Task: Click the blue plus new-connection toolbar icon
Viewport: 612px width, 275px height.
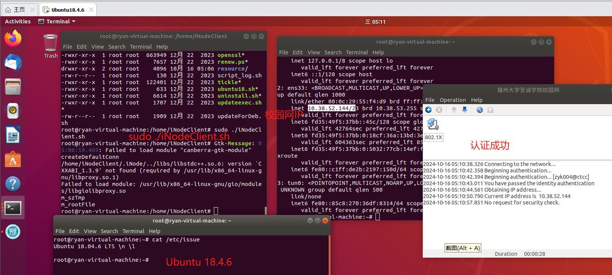Action: pyautogui.click(x=428, y=110)
